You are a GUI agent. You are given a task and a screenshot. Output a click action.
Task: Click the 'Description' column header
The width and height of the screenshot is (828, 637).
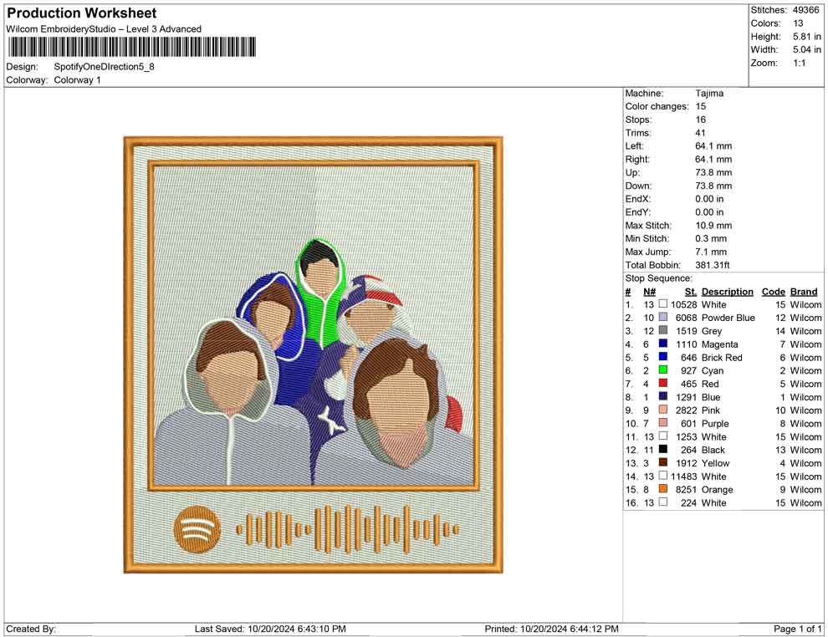727,292
